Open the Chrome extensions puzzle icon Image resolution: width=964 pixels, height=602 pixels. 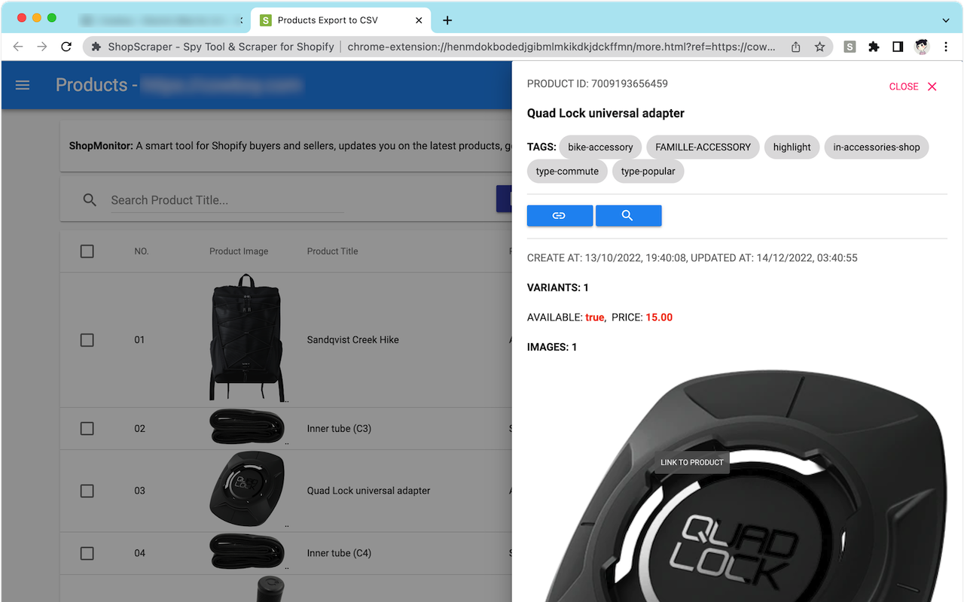coord(874,46)
